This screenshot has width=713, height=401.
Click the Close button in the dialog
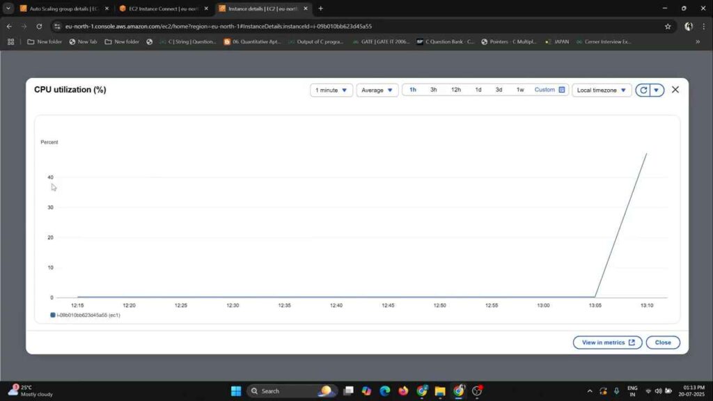(663, 343)
